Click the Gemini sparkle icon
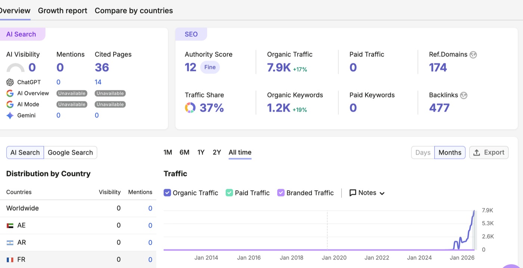The height and width of the screenshot is (268, 523). click(10, 116)
